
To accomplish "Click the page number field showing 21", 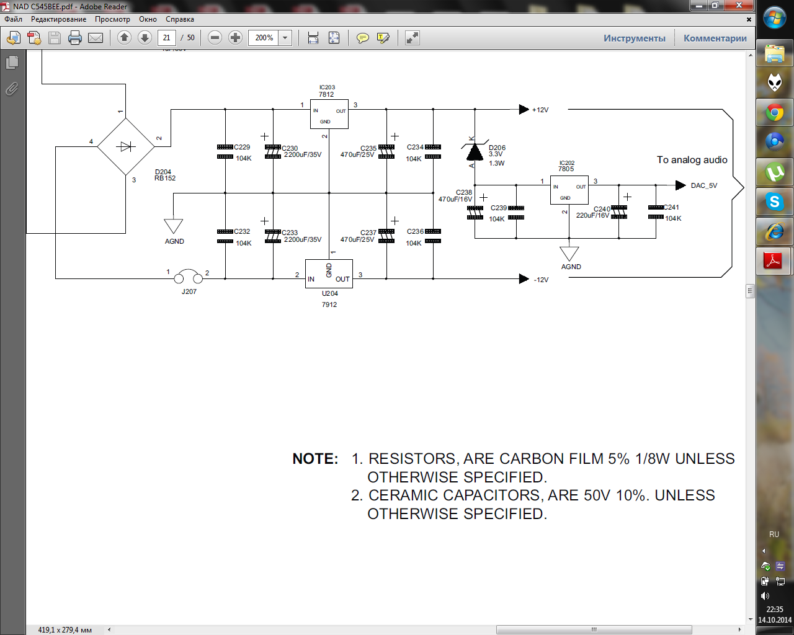I will point(166,38).
